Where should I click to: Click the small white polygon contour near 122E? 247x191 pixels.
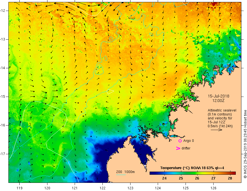110,92
